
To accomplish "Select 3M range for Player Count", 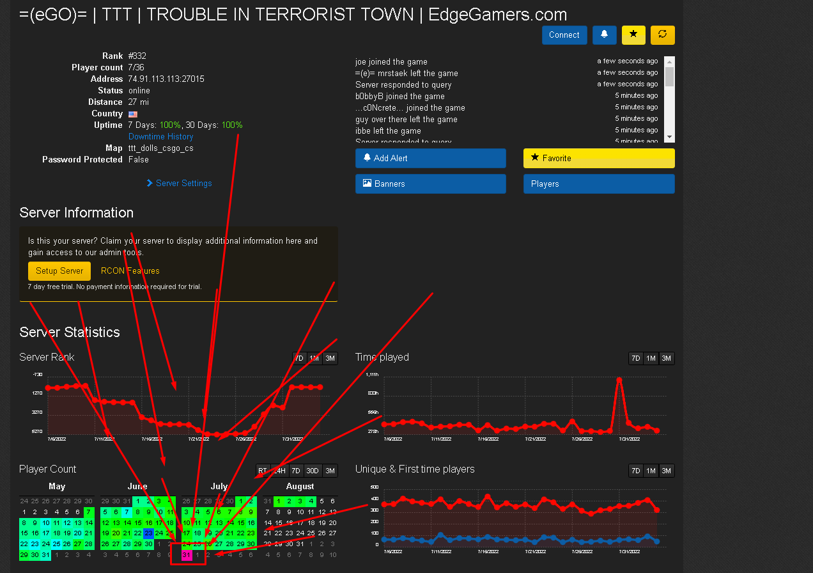I will (330, 471).
